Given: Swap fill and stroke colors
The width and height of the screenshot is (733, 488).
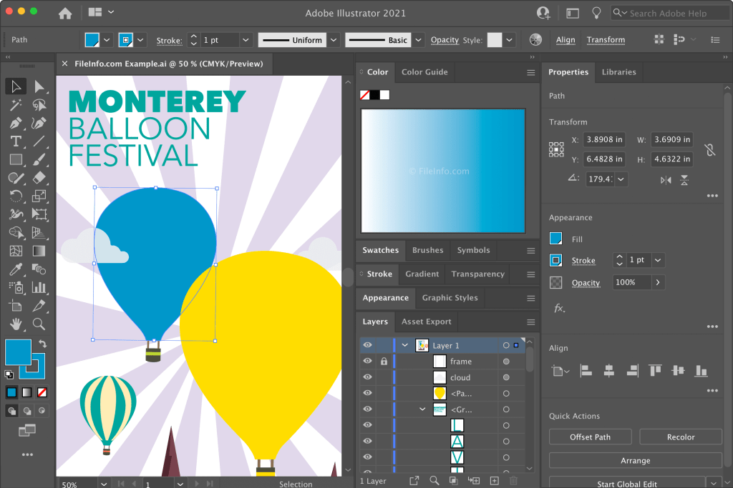Looking at the screenshot, I should 42,344.
